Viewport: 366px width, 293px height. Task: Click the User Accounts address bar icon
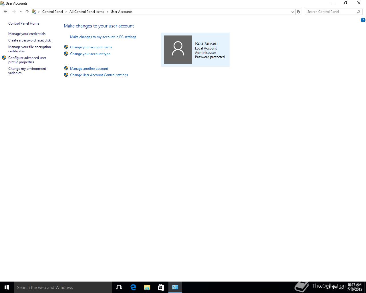[x=34, y=12]
